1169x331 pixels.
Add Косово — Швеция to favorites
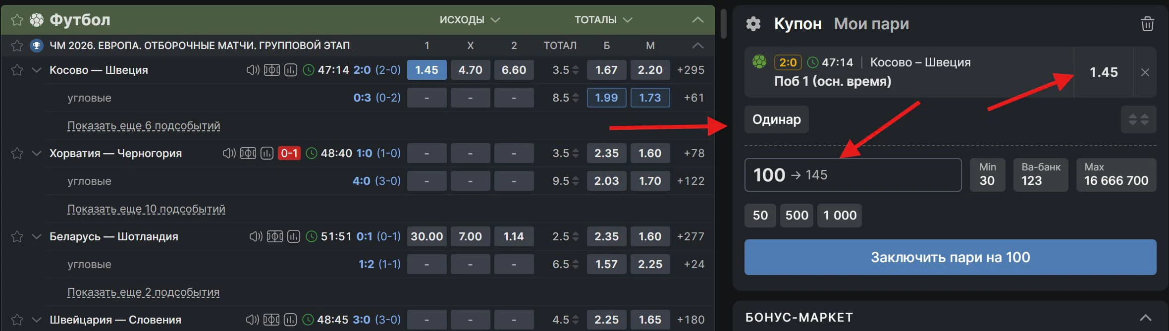click(x=17, y=70)
